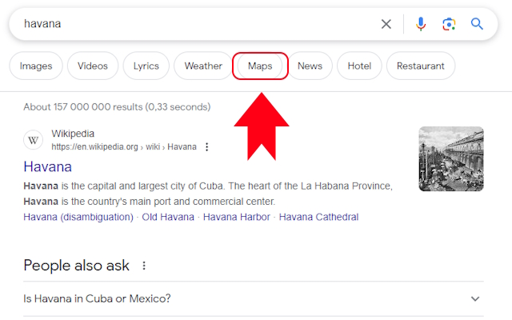The width and height of the screenshot is (512, 320).
Task: Start voice search with the microphone icon
Action: point(421,24)
